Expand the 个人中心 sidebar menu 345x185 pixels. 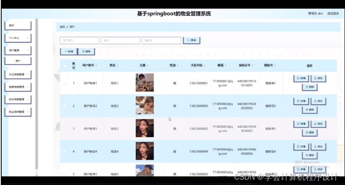[x=18, y=38]
